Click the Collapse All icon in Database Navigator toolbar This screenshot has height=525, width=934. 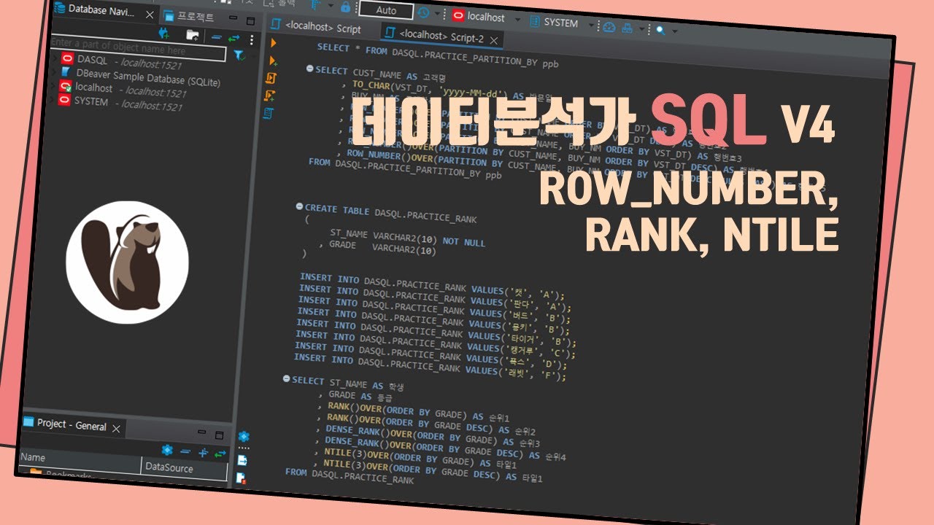pos(217,36)
